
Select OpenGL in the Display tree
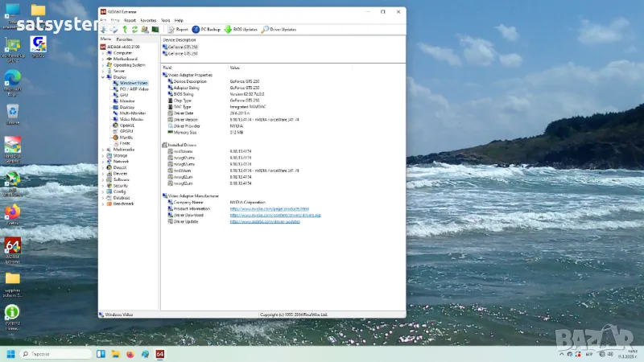coord(126,125)
